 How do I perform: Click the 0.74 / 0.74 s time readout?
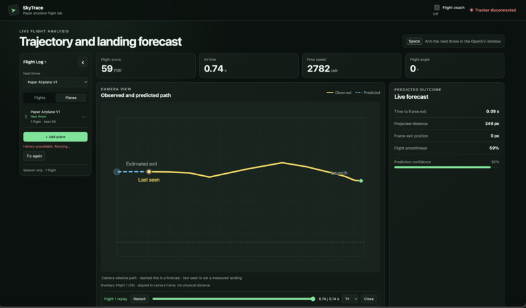coord(329,299)
